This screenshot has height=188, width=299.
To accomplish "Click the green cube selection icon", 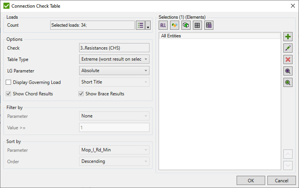I will click(x=186, y=25).
